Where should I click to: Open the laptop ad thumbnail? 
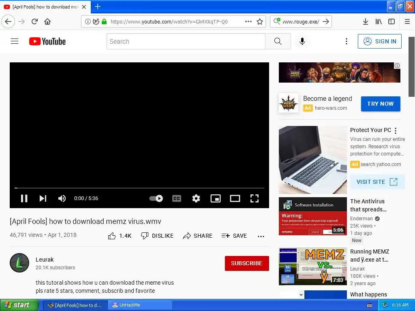coord(313,160)
